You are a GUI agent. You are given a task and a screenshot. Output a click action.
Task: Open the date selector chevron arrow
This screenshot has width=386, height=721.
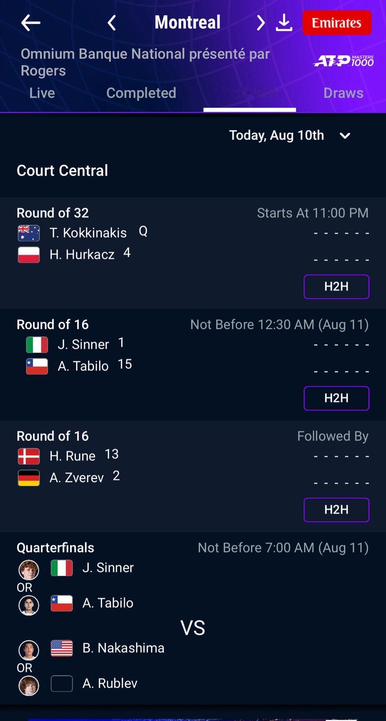345,136
